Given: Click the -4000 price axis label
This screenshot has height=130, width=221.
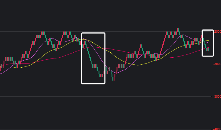Looking at the screenshot, I should (x=216, y=129).
